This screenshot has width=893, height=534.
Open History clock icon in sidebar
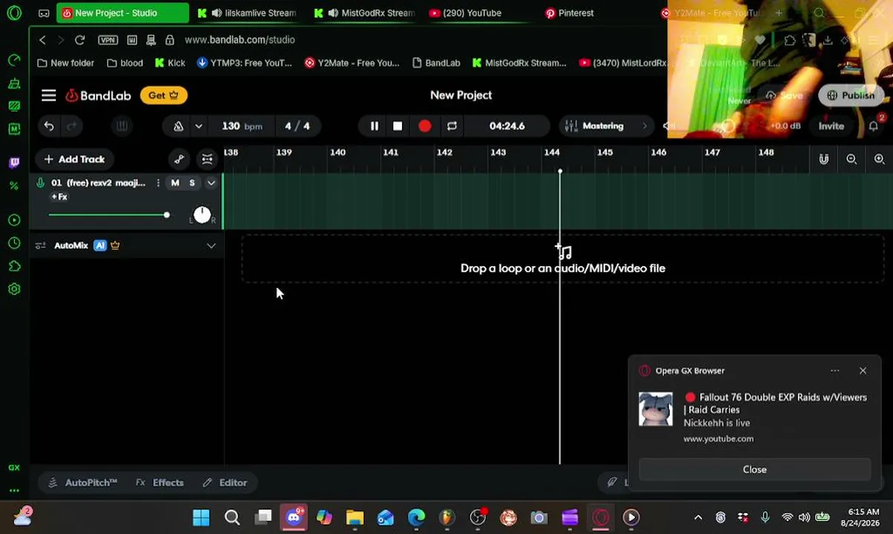click(14, 243)
